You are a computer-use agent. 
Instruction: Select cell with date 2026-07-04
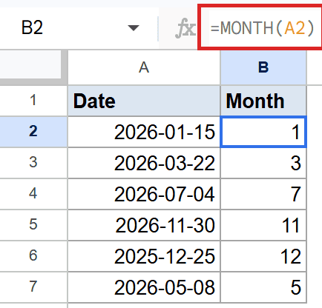pos(144,194)
